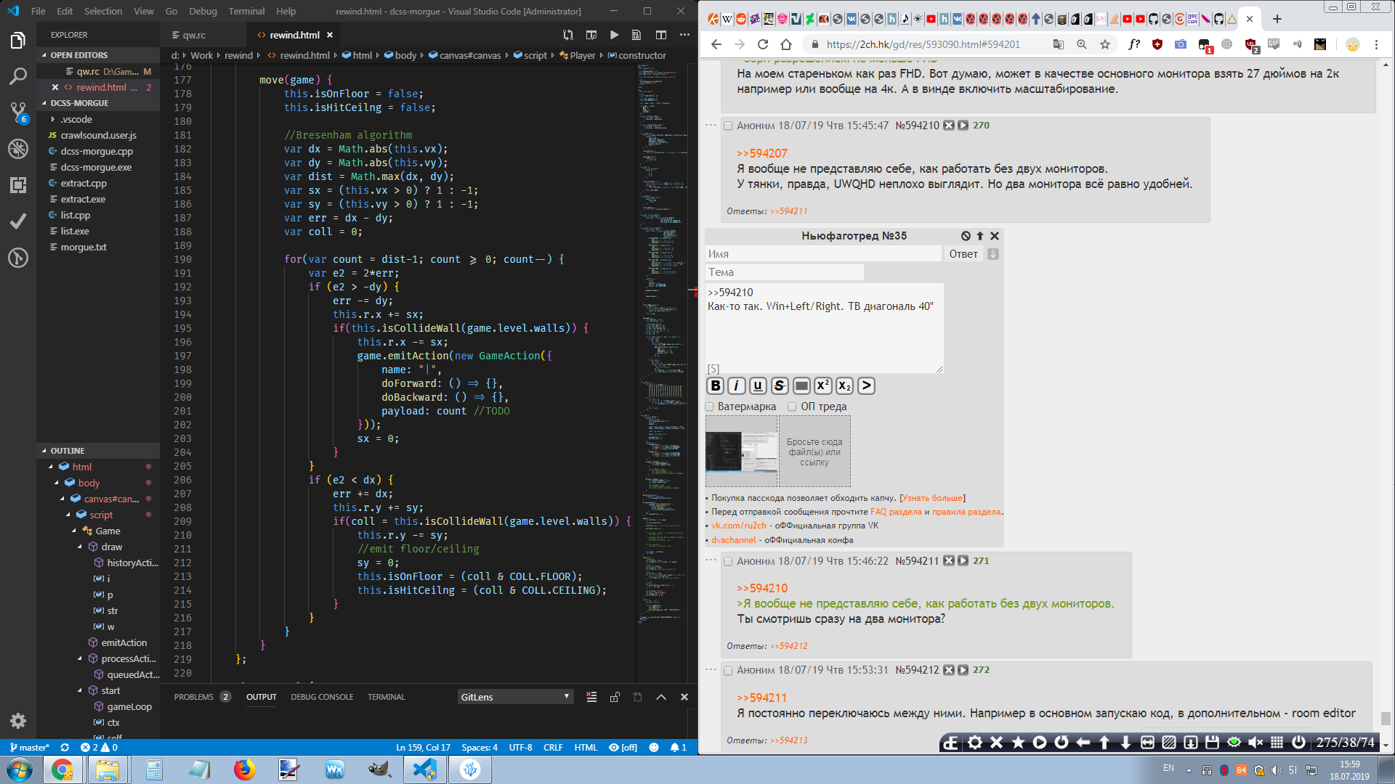Insert the spoiler tag in reply form
Screen dimensions: 1395x784
801,385
